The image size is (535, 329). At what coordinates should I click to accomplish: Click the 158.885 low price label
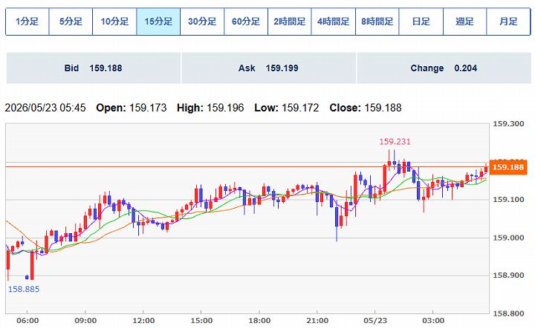point(24,289)
